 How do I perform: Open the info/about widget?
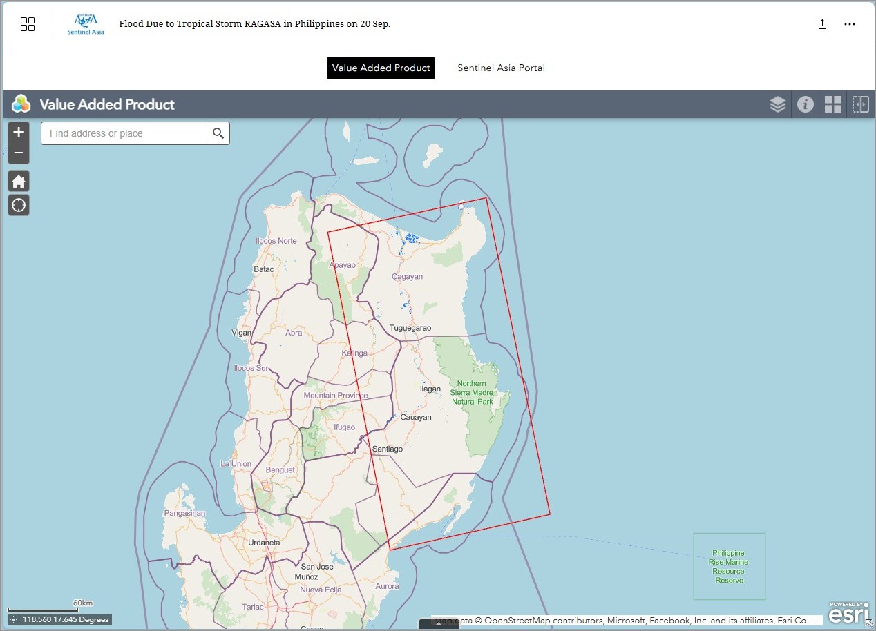coord(806,104)
